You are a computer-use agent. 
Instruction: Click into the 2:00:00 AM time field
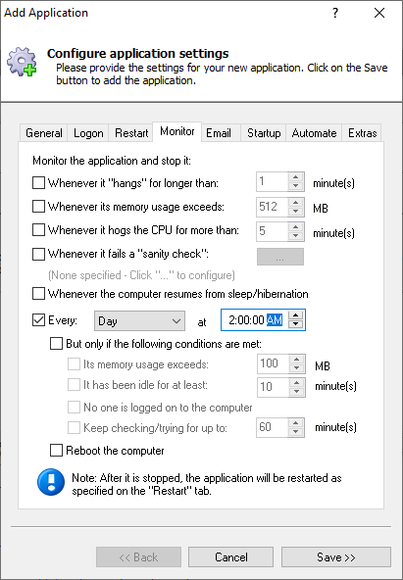point(255,320)
